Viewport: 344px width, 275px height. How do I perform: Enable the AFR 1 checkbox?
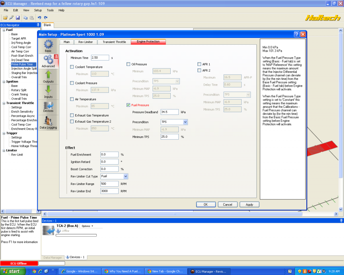tap(199, 64)
